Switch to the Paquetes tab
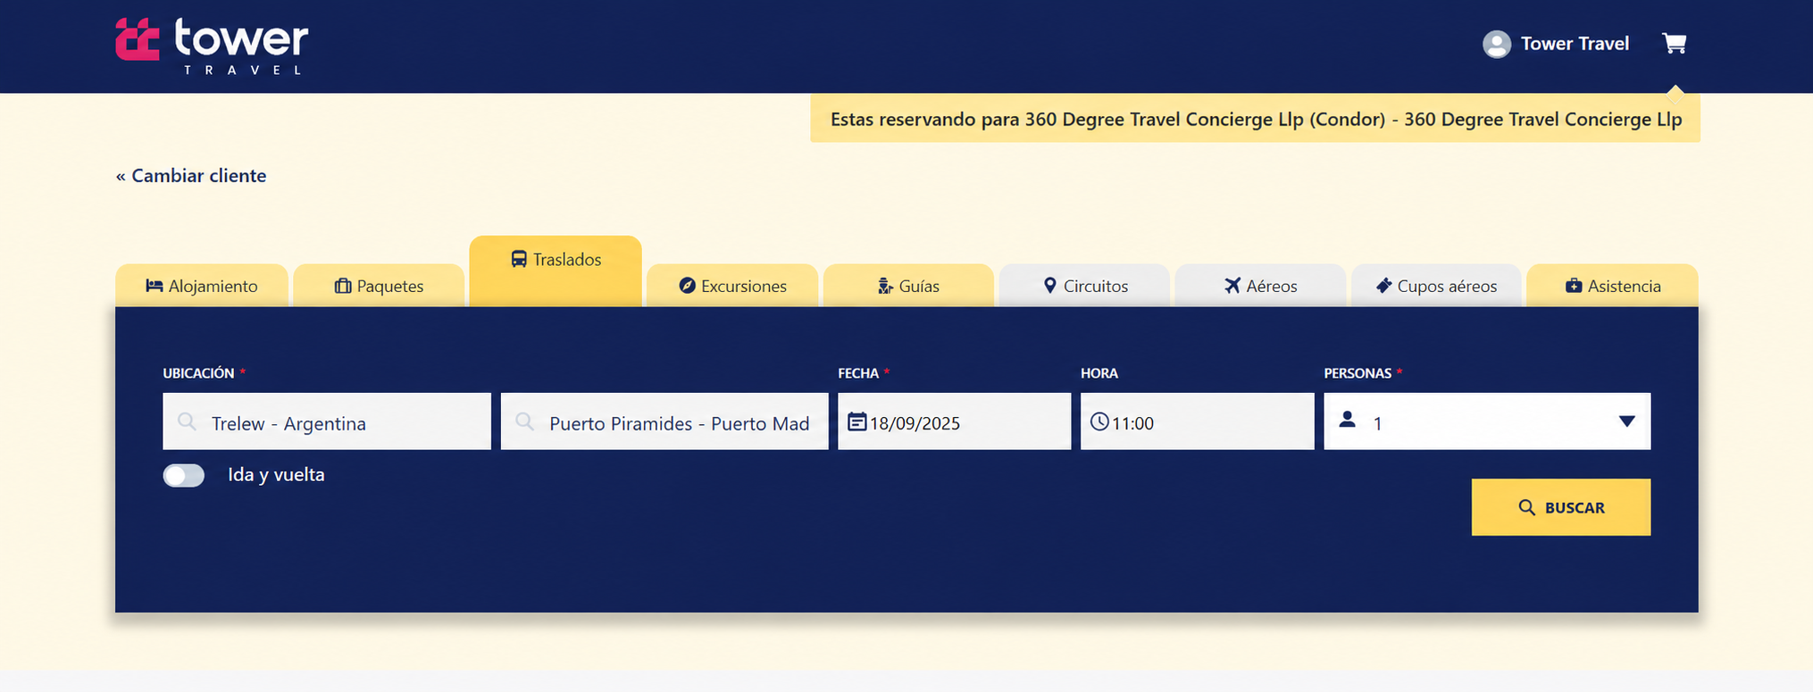The width and height of the screenshot is (1813, 692). [379, 286]
